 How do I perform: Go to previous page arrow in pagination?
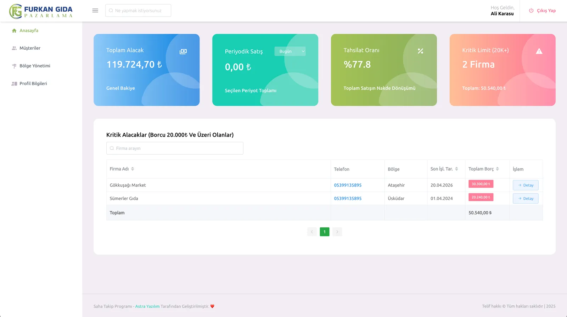click(312, 232)
